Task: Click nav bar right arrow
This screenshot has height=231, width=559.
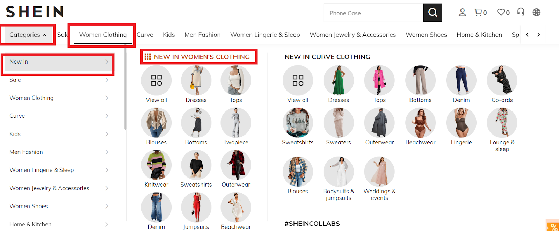Action: (538, 35)
